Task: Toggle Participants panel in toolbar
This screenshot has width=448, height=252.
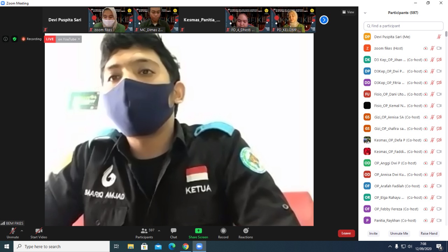Action: [x=144, y=231]
